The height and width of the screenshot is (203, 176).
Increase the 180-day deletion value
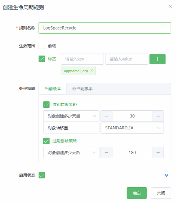[x=158, y=152]
